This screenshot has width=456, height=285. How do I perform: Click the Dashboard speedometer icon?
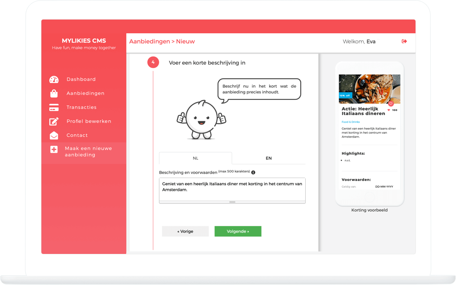[x=54, y=79]
